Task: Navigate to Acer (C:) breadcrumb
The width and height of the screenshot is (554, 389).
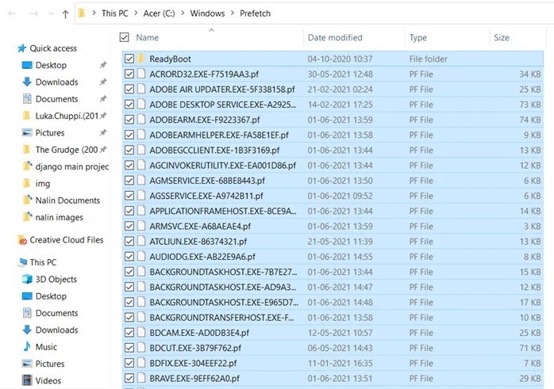Action: pyautogui.click(x=159, y=13)
